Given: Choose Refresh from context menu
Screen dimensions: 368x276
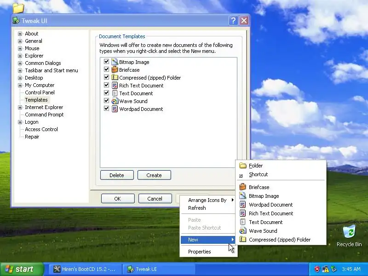Looking at the screenshot, I should point(209,208).
